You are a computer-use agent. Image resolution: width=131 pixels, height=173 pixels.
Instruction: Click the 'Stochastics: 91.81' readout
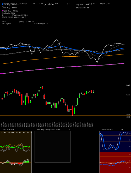click(8, 13)
